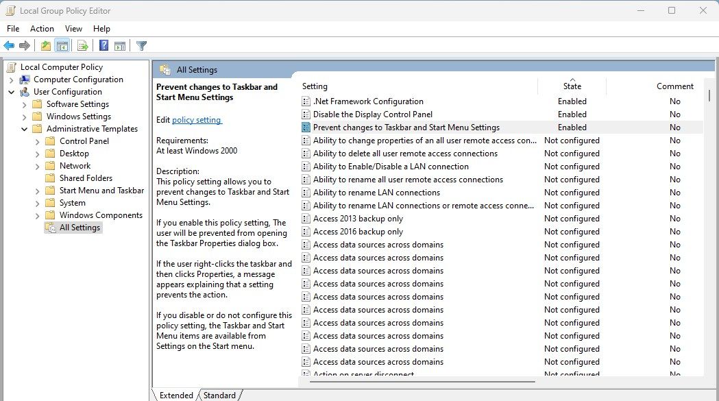719x401 pixels.
Task: Sort by the State column header
Action: pyautogui.click(x=572, y=86)
